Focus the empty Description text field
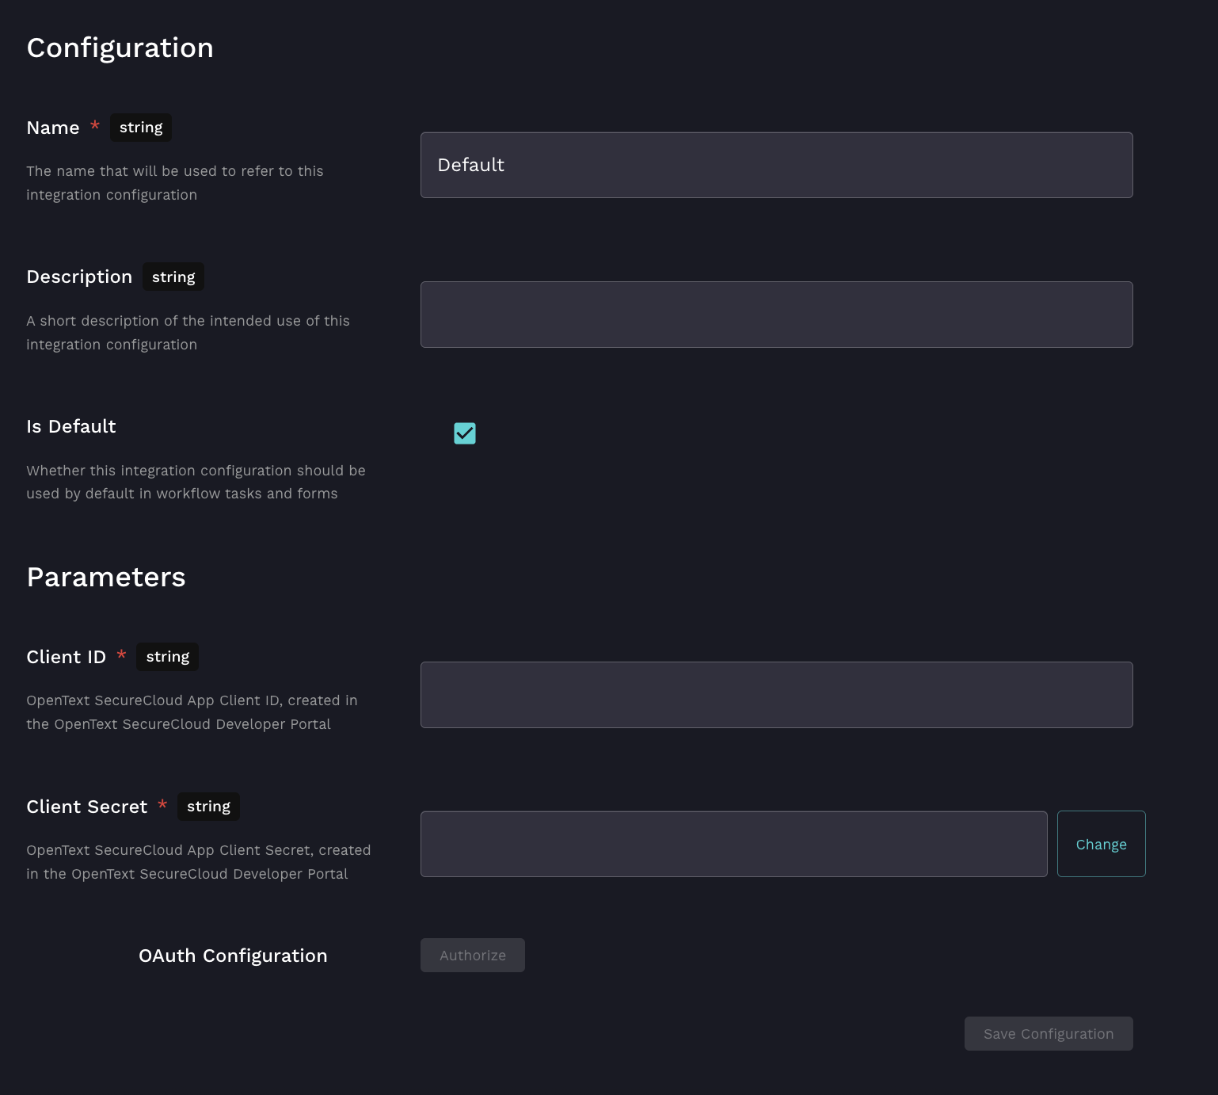Screen dimensions: 1218x1095 click(776, 315)
